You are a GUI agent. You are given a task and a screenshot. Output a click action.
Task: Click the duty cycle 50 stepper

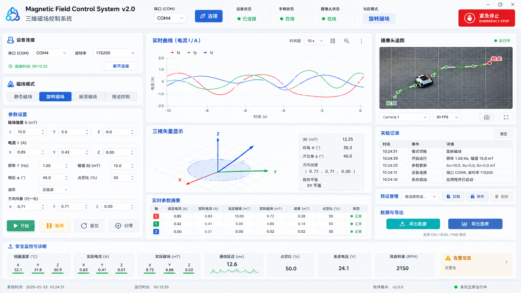[x=132, y=178]
